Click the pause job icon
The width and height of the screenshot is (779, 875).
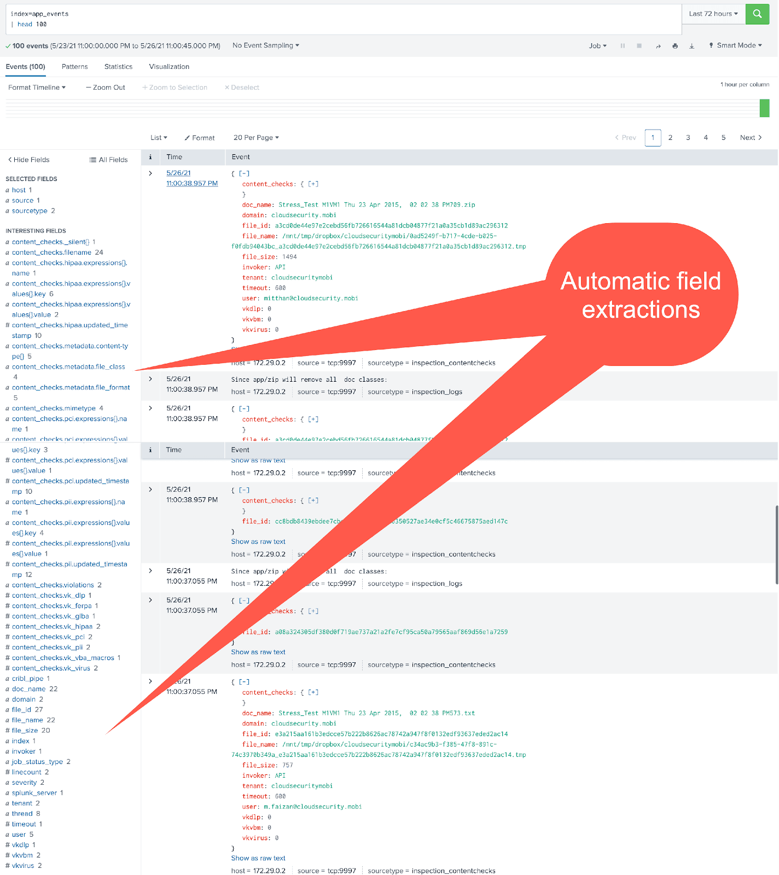tap(623, 46)
